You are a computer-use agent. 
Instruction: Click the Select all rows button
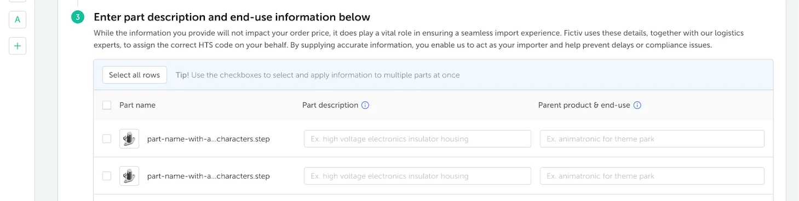click(x=134, y=75)
